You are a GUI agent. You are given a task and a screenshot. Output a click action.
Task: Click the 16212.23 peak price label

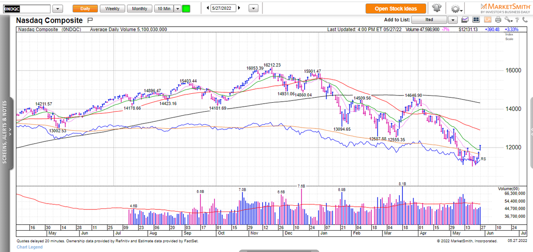click(x=272, y=65)
